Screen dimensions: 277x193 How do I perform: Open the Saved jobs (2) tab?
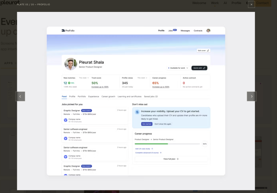click(151, 96)
